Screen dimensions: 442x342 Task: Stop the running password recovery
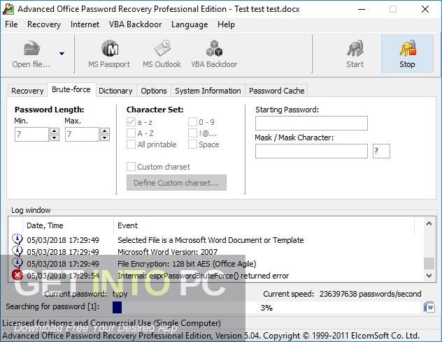(x=407, y=54)
